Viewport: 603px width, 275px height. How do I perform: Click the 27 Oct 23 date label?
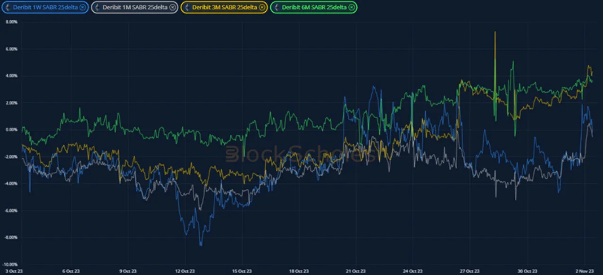(470, 271)
